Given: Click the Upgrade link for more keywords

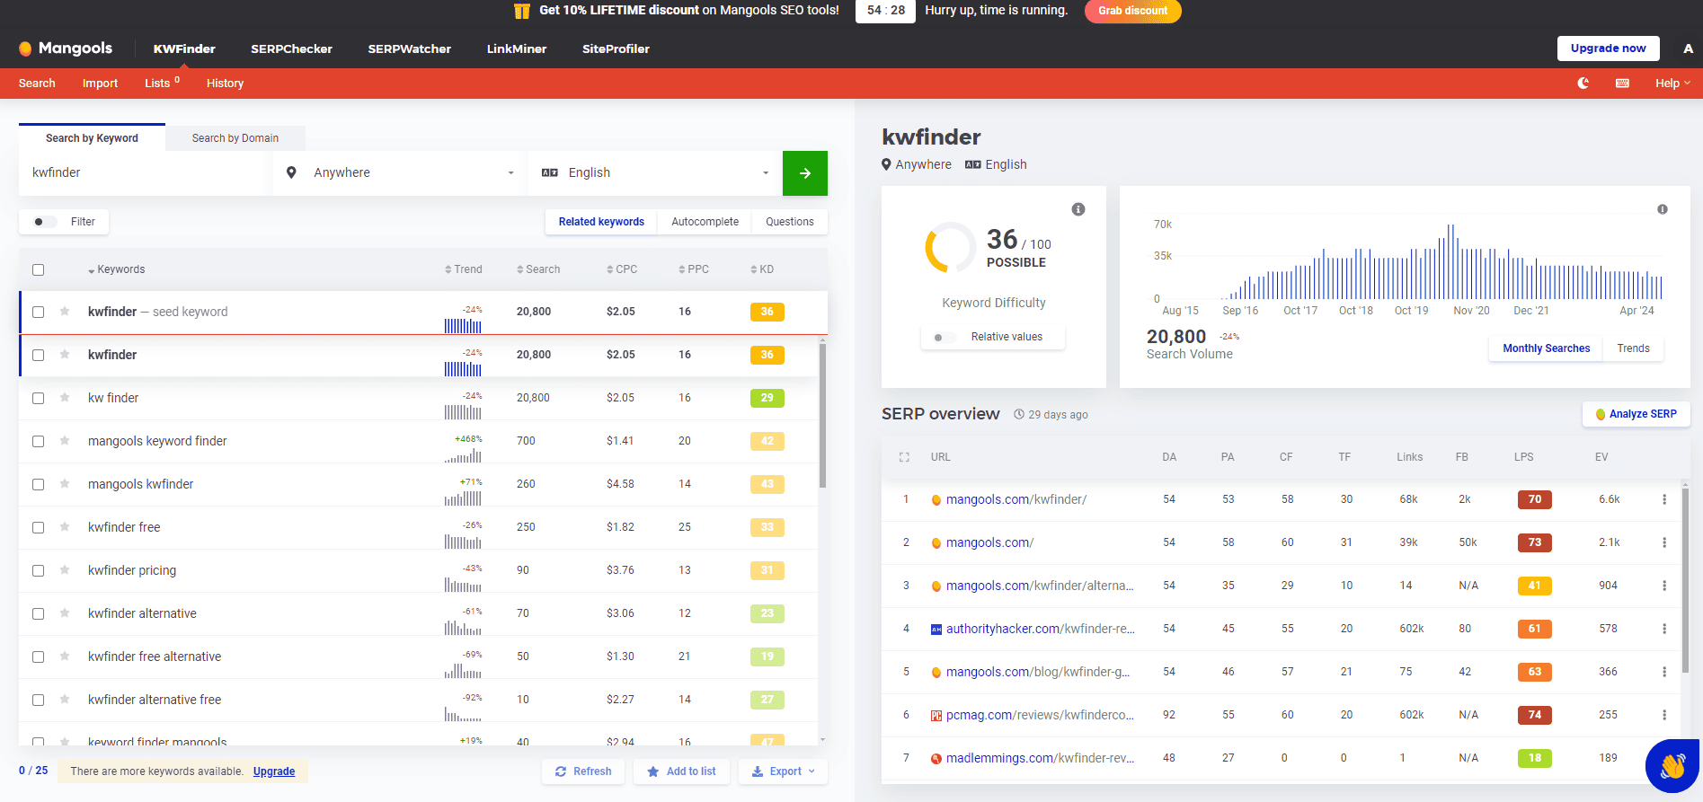Looking at the screenshot, I should pos(274,771).
